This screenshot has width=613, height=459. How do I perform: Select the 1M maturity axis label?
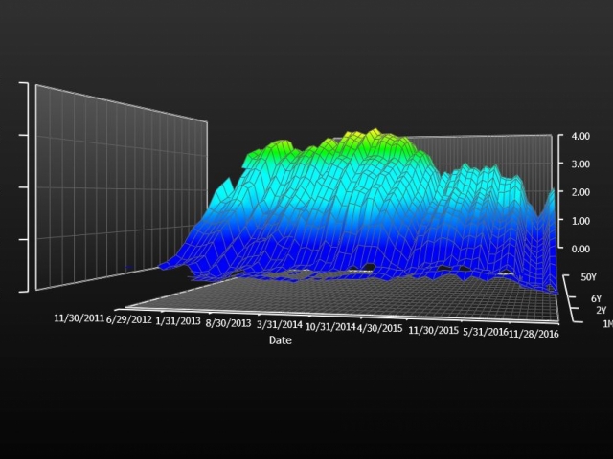[x=606, y=325]
